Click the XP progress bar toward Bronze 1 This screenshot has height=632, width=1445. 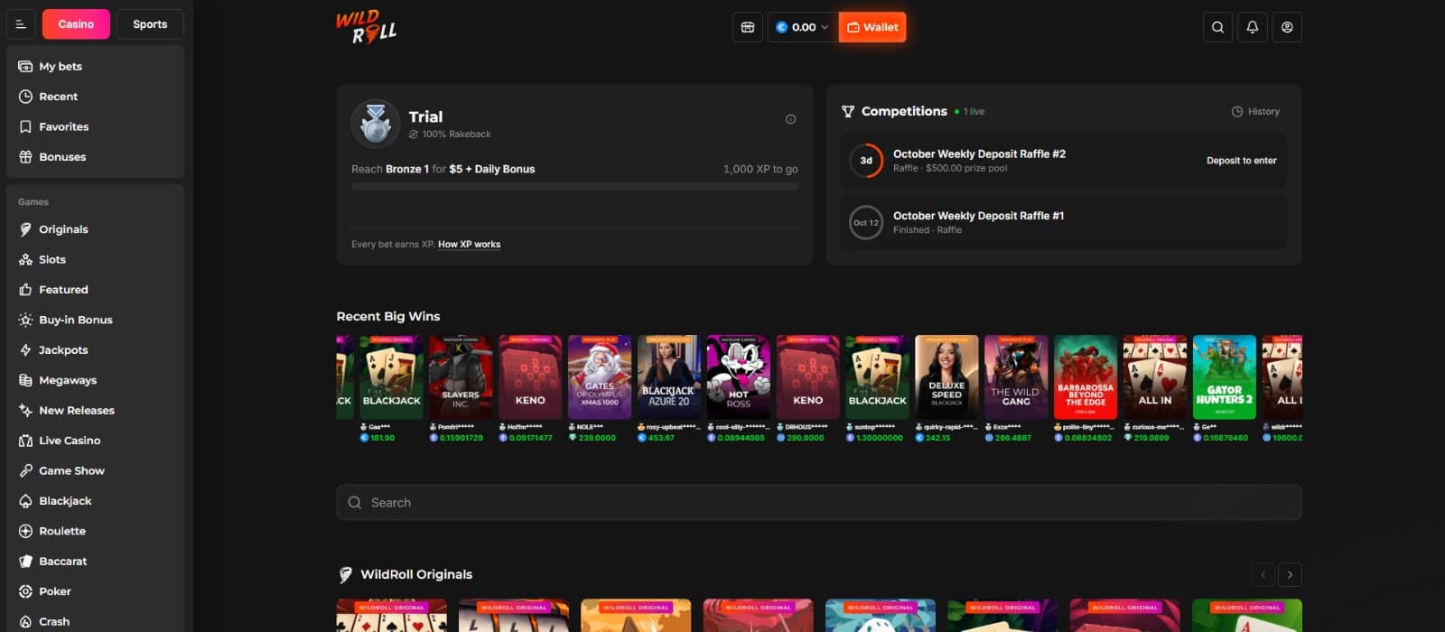point(574,187)
